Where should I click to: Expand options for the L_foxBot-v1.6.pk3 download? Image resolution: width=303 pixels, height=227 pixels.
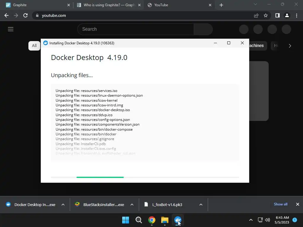[201, 205]
